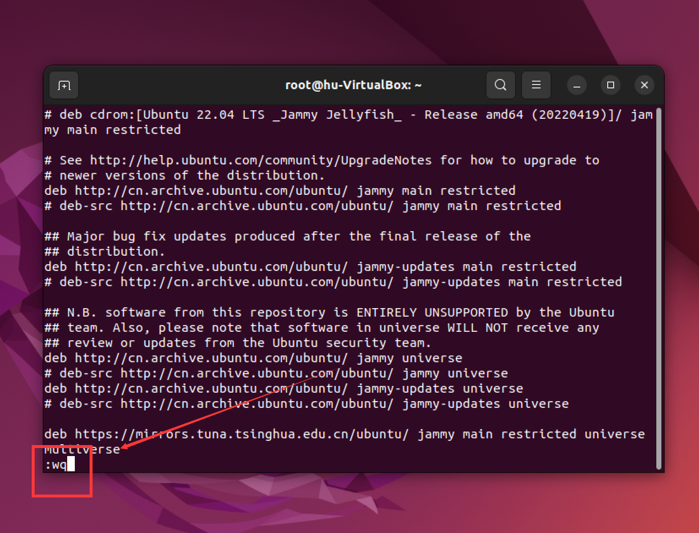Screen dimensions: 699x533
Task: Click the terminal vertical scrollbar
Action: coord(658,287)
